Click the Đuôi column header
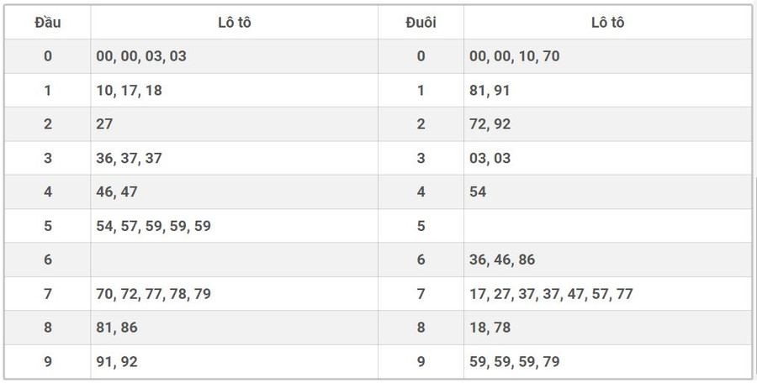Viewport: 757px width, 383px height. point(421,22)
